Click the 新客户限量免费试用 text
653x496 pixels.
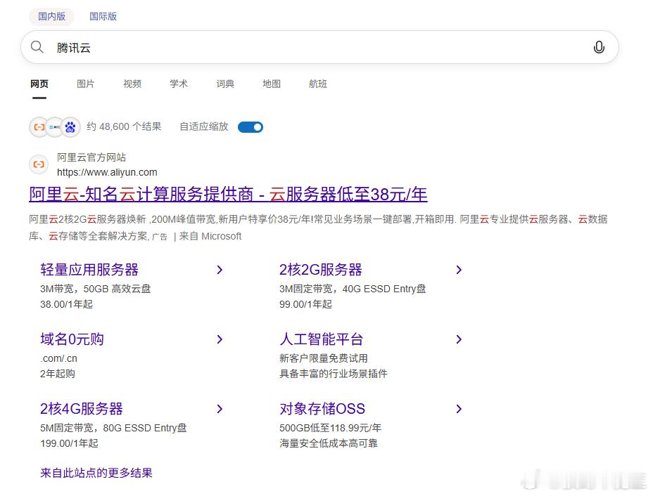324,358
